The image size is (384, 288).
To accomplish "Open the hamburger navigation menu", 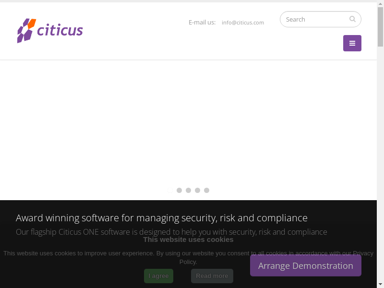I will click(352, 43).
